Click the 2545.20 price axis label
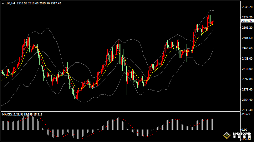 tap(247, 7)
